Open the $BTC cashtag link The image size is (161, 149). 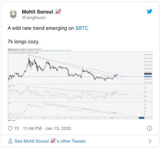click(x=82, y=28)
